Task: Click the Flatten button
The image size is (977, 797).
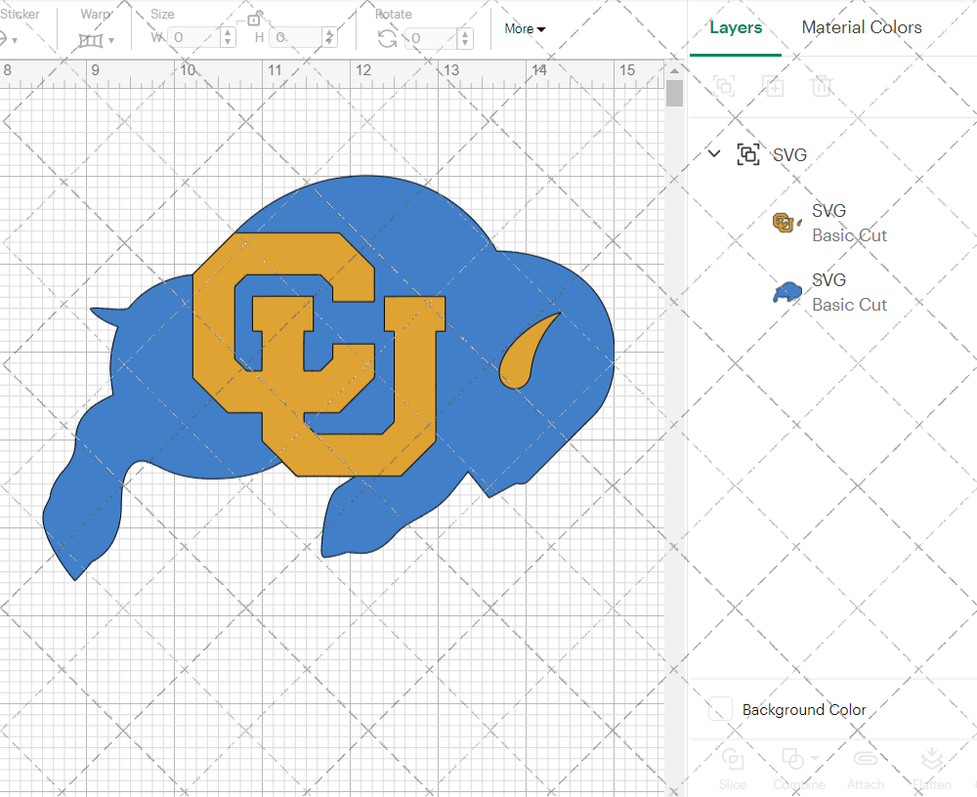Action: pos(931,769)
